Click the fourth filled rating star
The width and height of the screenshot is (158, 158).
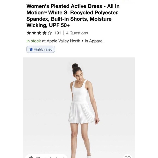click(44, 33)
